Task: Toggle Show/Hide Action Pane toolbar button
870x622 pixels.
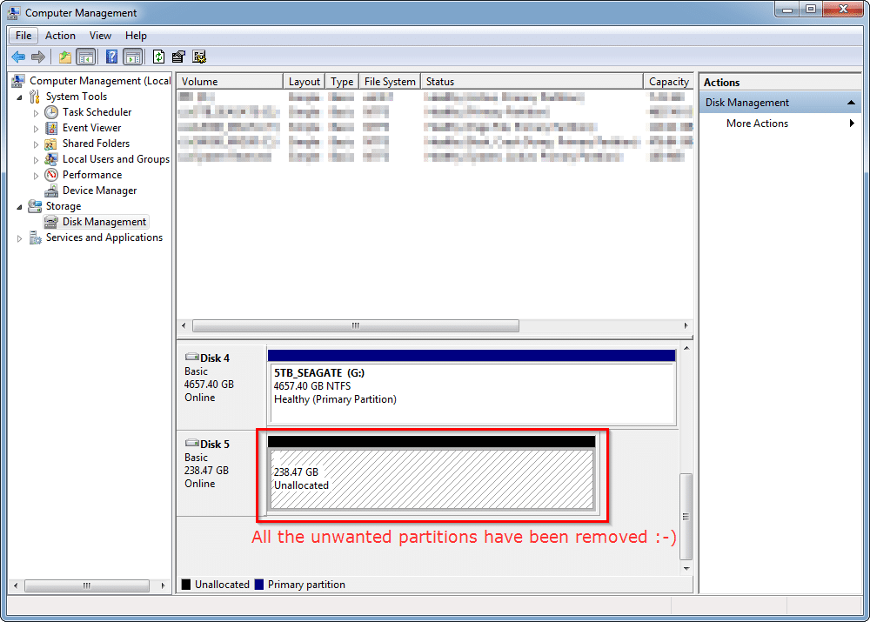Action: 132,57
